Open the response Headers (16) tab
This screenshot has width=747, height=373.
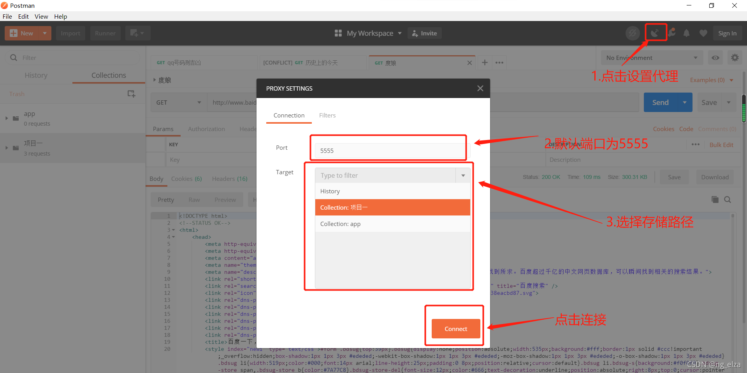click(x=230, y=179)
